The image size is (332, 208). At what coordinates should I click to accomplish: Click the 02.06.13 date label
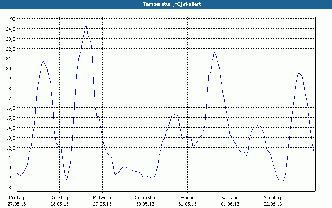273,204
